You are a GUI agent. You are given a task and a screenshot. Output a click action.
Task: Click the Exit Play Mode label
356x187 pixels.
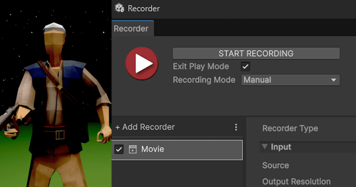coord(201,66)
